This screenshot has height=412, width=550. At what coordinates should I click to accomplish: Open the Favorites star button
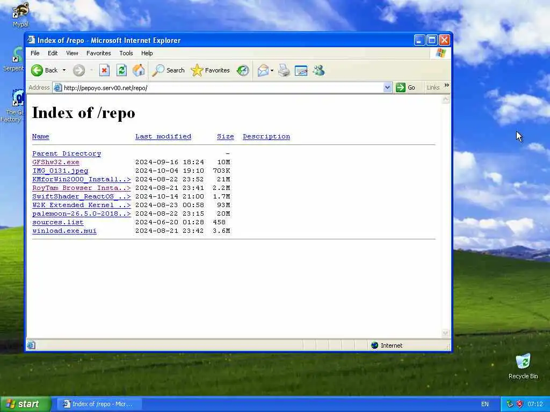click(x=210, y=70)
